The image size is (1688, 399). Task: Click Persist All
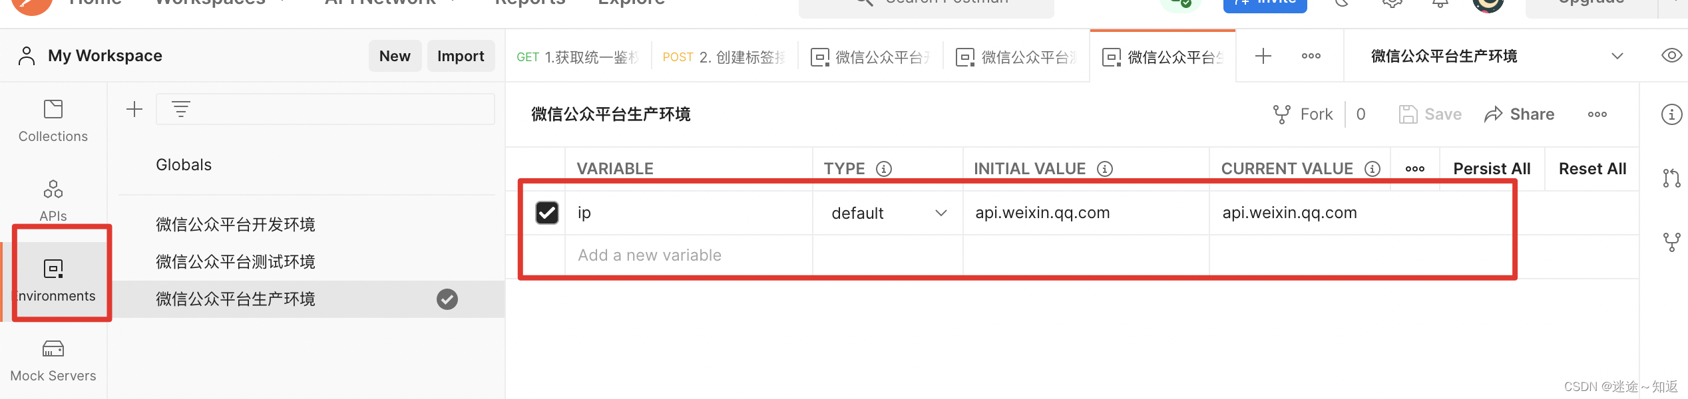(1492, 169)
